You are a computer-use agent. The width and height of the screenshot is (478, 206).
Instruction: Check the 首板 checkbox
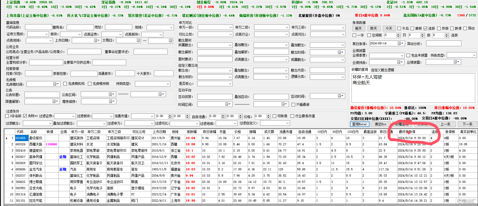coord(412,28)
